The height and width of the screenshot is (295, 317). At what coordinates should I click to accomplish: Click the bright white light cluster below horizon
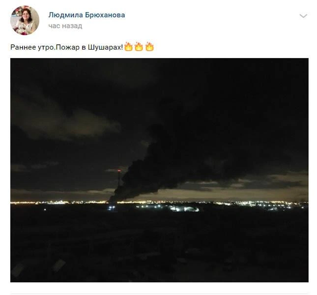pos(184,209)
